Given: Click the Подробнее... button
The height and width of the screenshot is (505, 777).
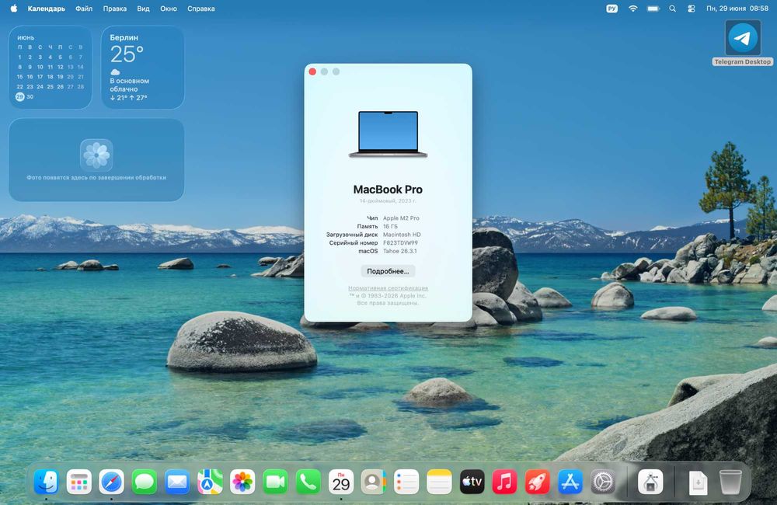Looking at the screenshot, I should click(388, 271).
